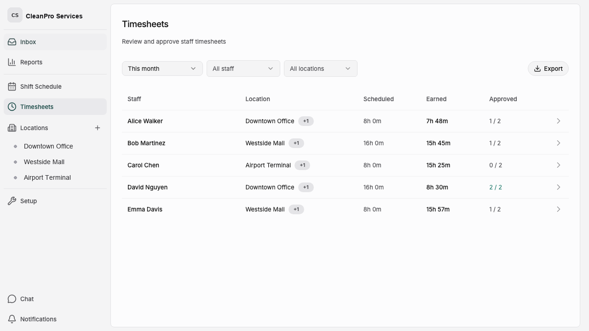The width and height of the screenshot is (589, 331).
Task: Expand Emma Davis's timesheet row chevron
Action: [559, 209]
